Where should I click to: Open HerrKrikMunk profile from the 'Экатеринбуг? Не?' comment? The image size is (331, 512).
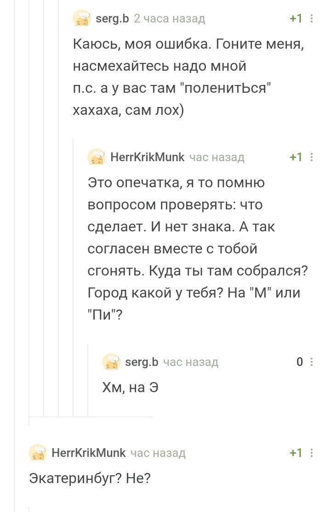[88, 453]
